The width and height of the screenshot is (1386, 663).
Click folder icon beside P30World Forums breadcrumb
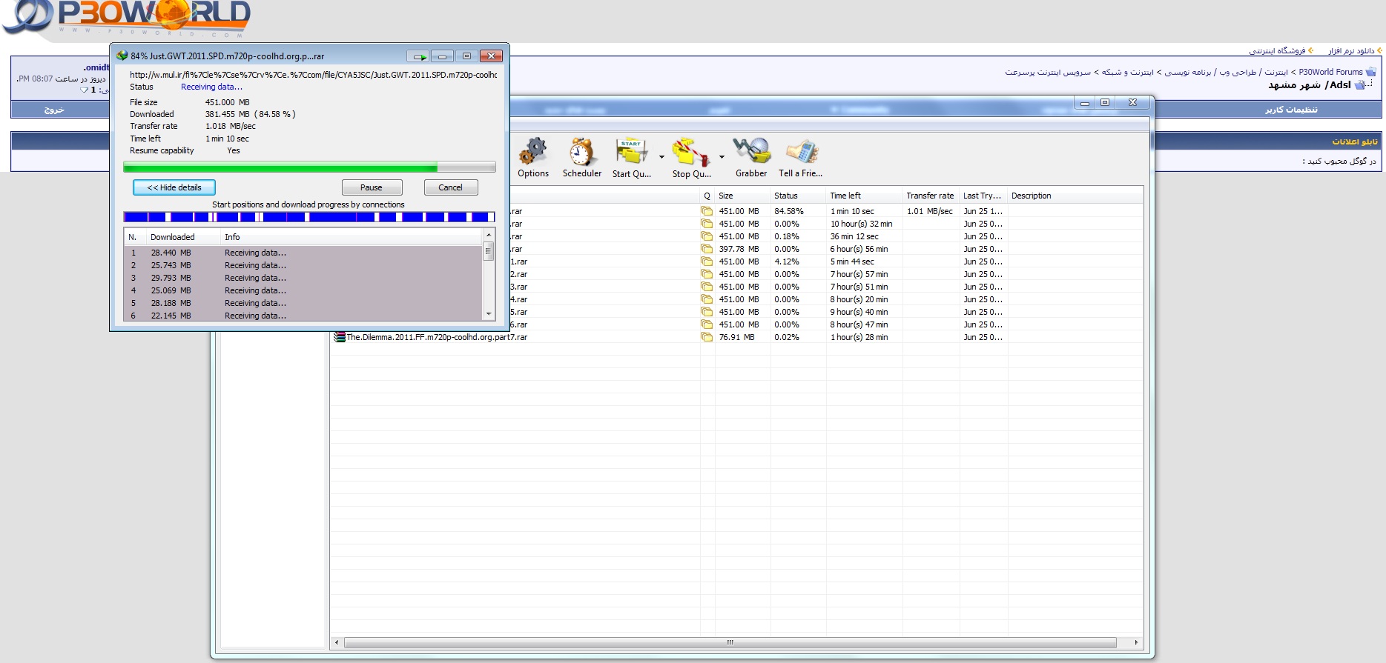pyautogui.click(x=1370, y=72)
